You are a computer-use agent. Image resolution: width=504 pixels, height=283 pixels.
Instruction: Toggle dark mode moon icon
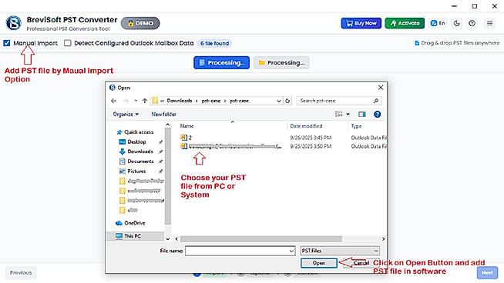[x=457, y=23]
